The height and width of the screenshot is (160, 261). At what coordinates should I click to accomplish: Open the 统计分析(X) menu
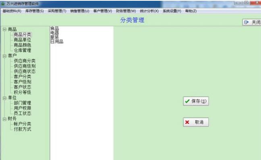(x=149, y=11)
